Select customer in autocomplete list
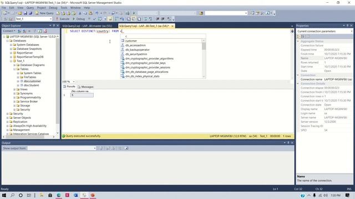The image size is (355, 199). pyautogui.click(x=161, y=41)
